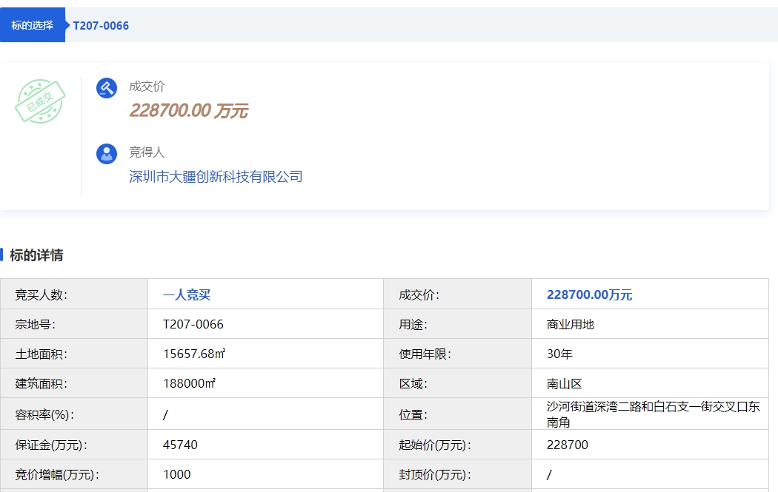The image size is (778, 492).
Task: Click the T207-0066 parcel number table cell
Action: (193, 324)
